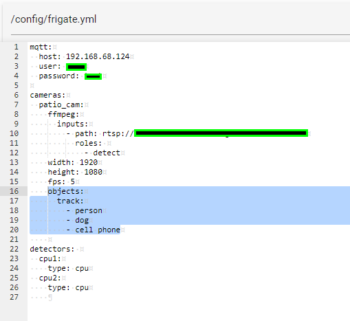Click the '- dog' entry
This screenshot has width=350, height=321.
(x=77, y=220)
